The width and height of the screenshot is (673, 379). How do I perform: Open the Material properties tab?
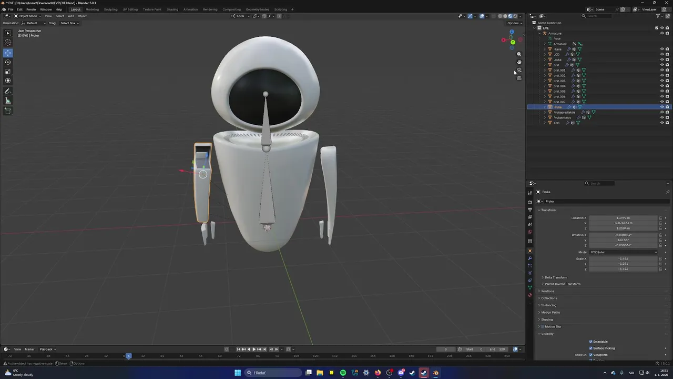530,295
